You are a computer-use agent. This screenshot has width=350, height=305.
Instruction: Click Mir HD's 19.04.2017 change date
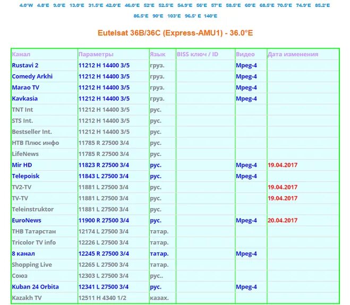coord(283,165)
